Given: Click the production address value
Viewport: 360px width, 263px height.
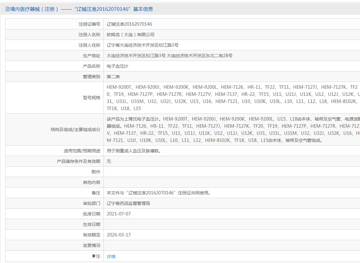Looking at the screenshot, I should [169, 56].
